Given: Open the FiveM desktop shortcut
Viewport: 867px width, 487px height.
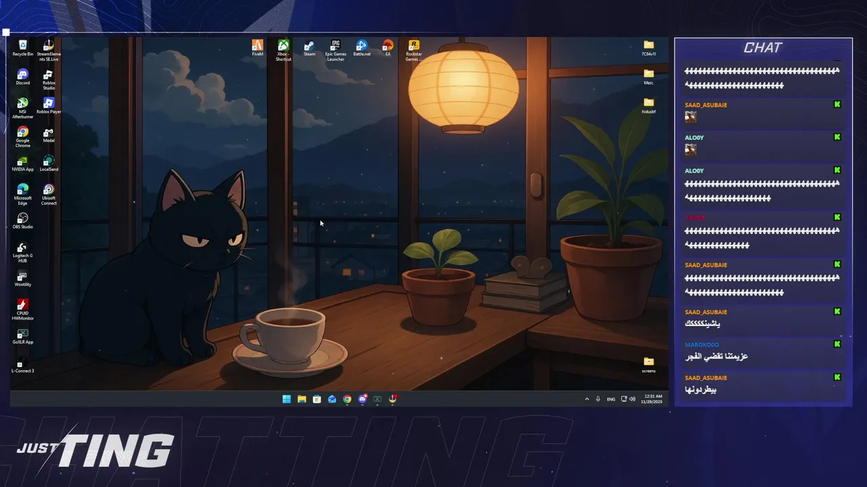Looking at the screenshot, I should [257, 48].
